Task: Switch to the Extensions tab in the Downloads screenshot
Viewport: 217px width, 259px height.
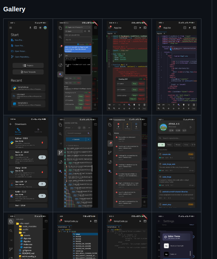Action: click(38, 130)
